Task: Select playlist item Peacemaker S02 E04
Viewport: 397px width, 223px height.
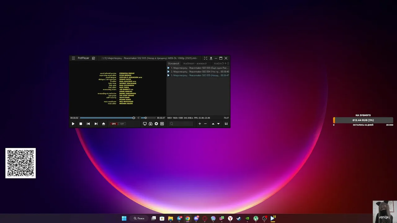Action: 198,72
